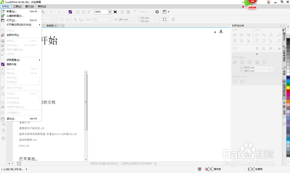Viewport: 290px width, 173px height.
Task: Click the 打开其他... link
Action: pos(28,159)
